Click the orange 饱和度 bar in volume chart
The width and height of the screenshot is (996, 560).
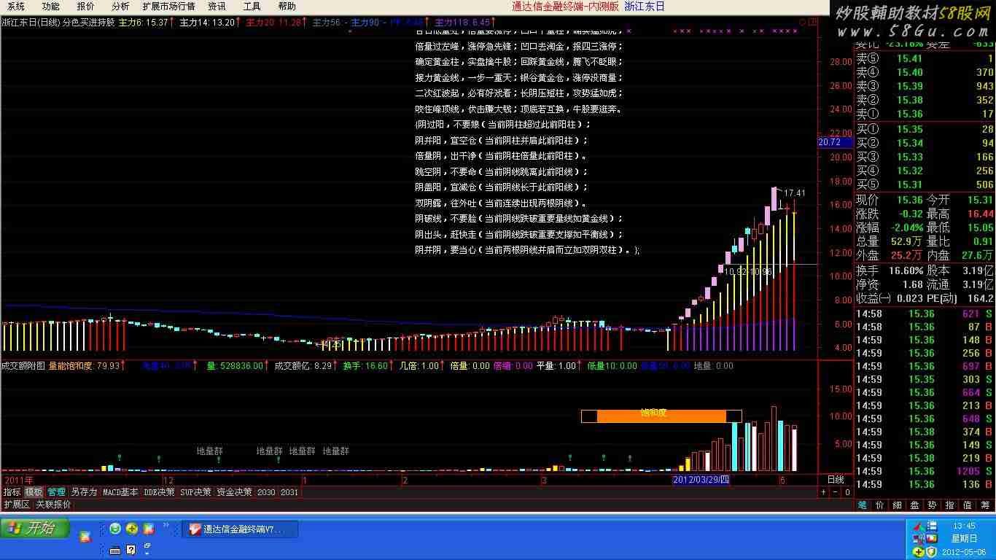click(x=661, y=416)
